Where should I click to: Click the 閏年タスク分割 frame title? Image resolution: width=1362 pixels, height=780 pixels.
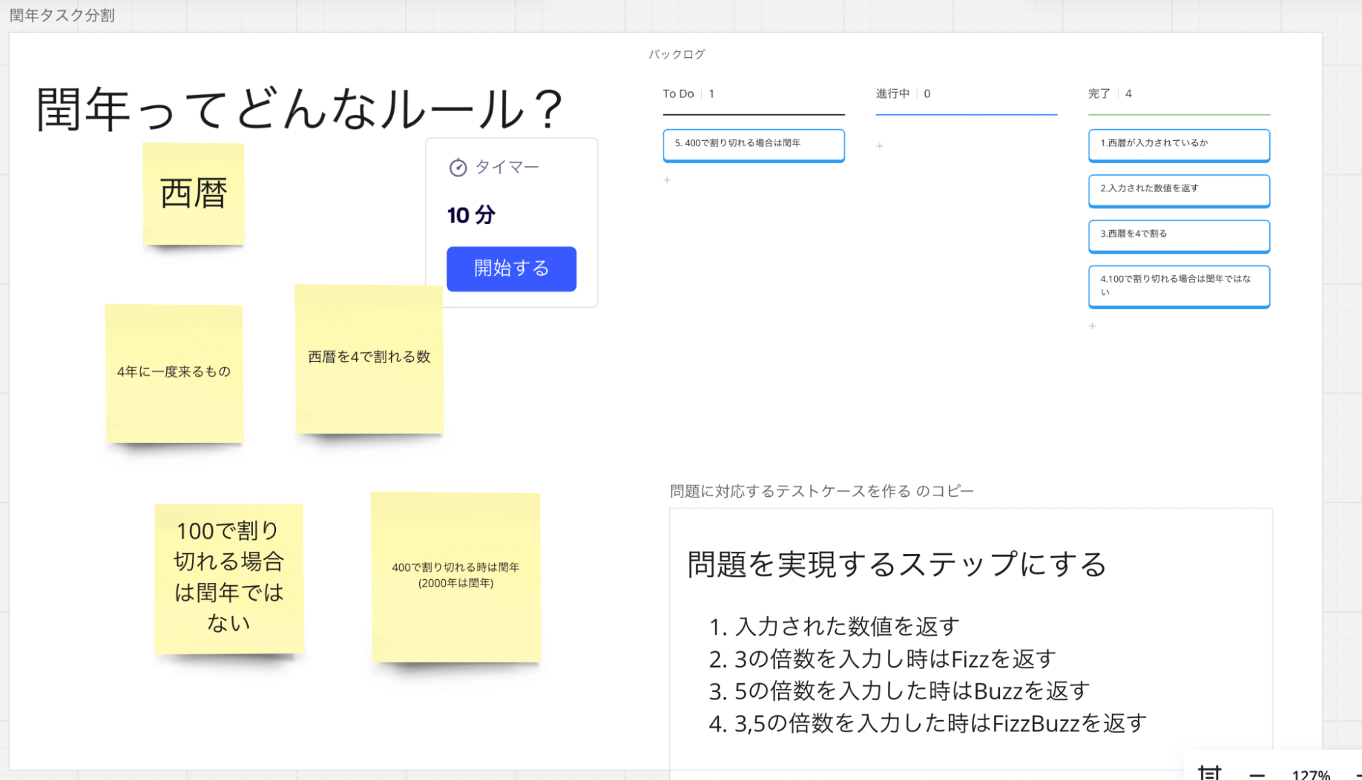pyautogui.click(x=62, y=15)
